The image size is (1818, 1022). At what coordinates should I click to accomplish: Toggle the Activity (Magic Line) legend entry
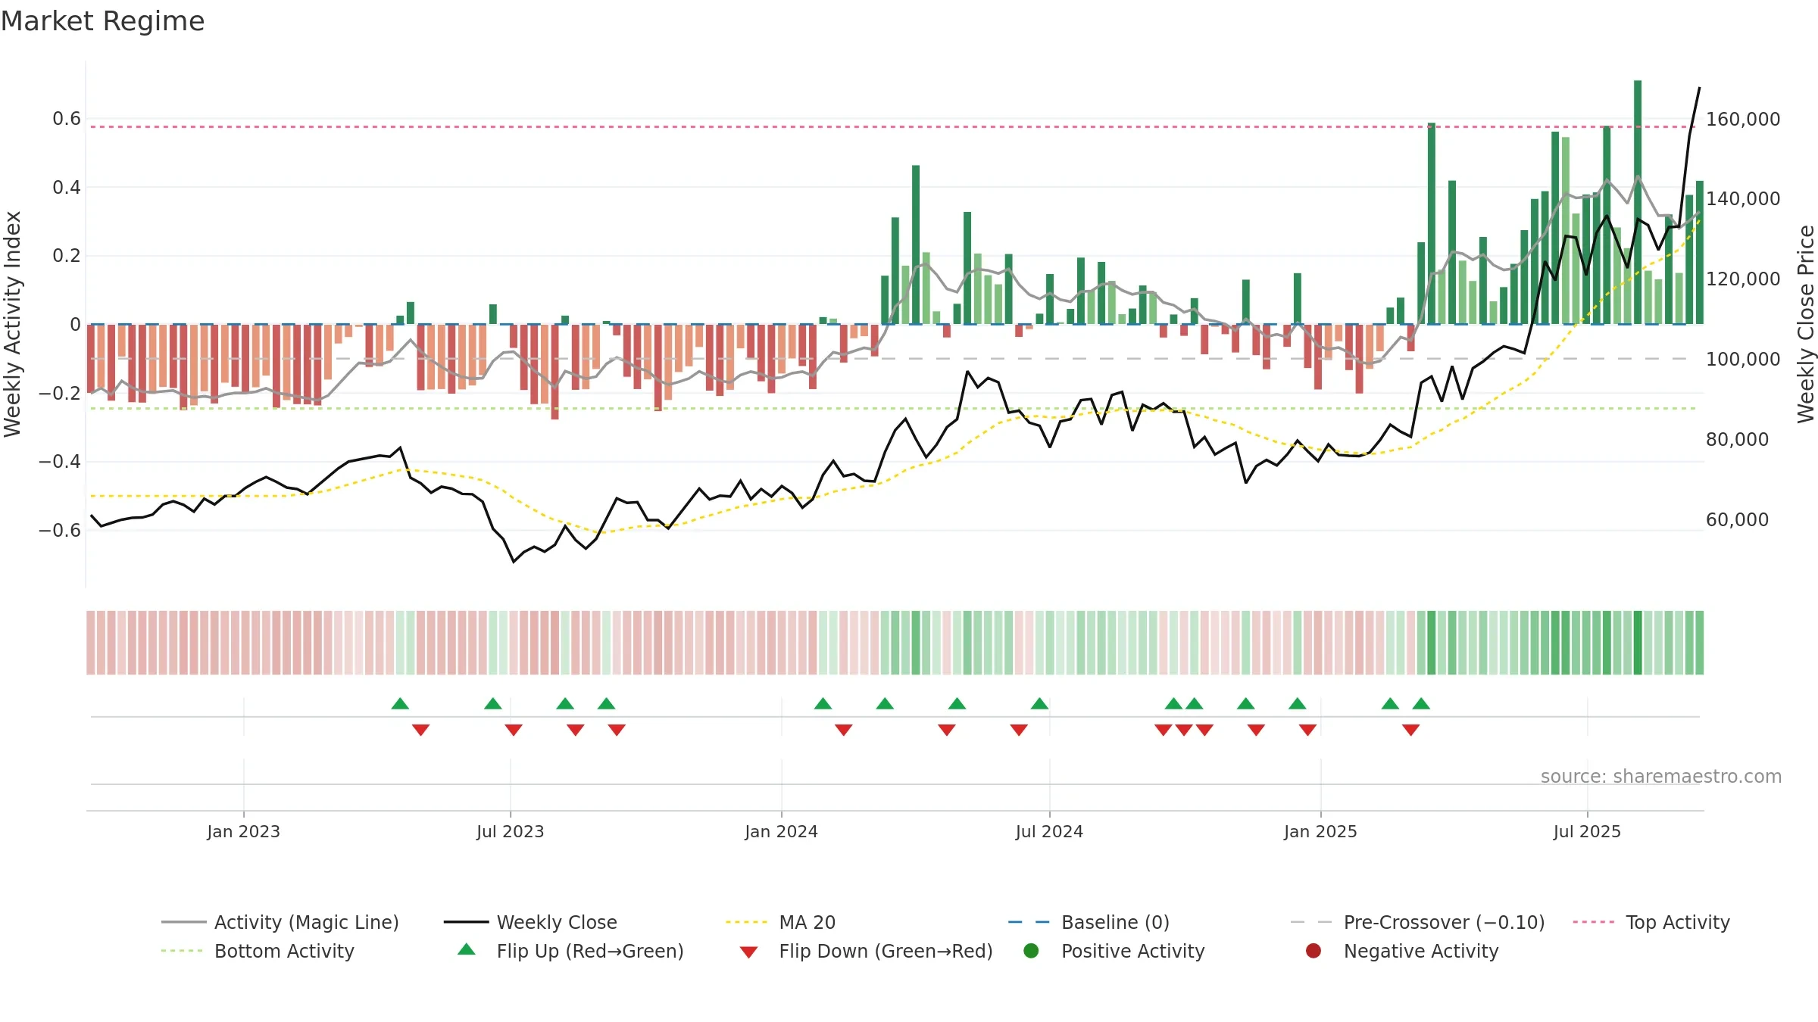pos(280,922)
